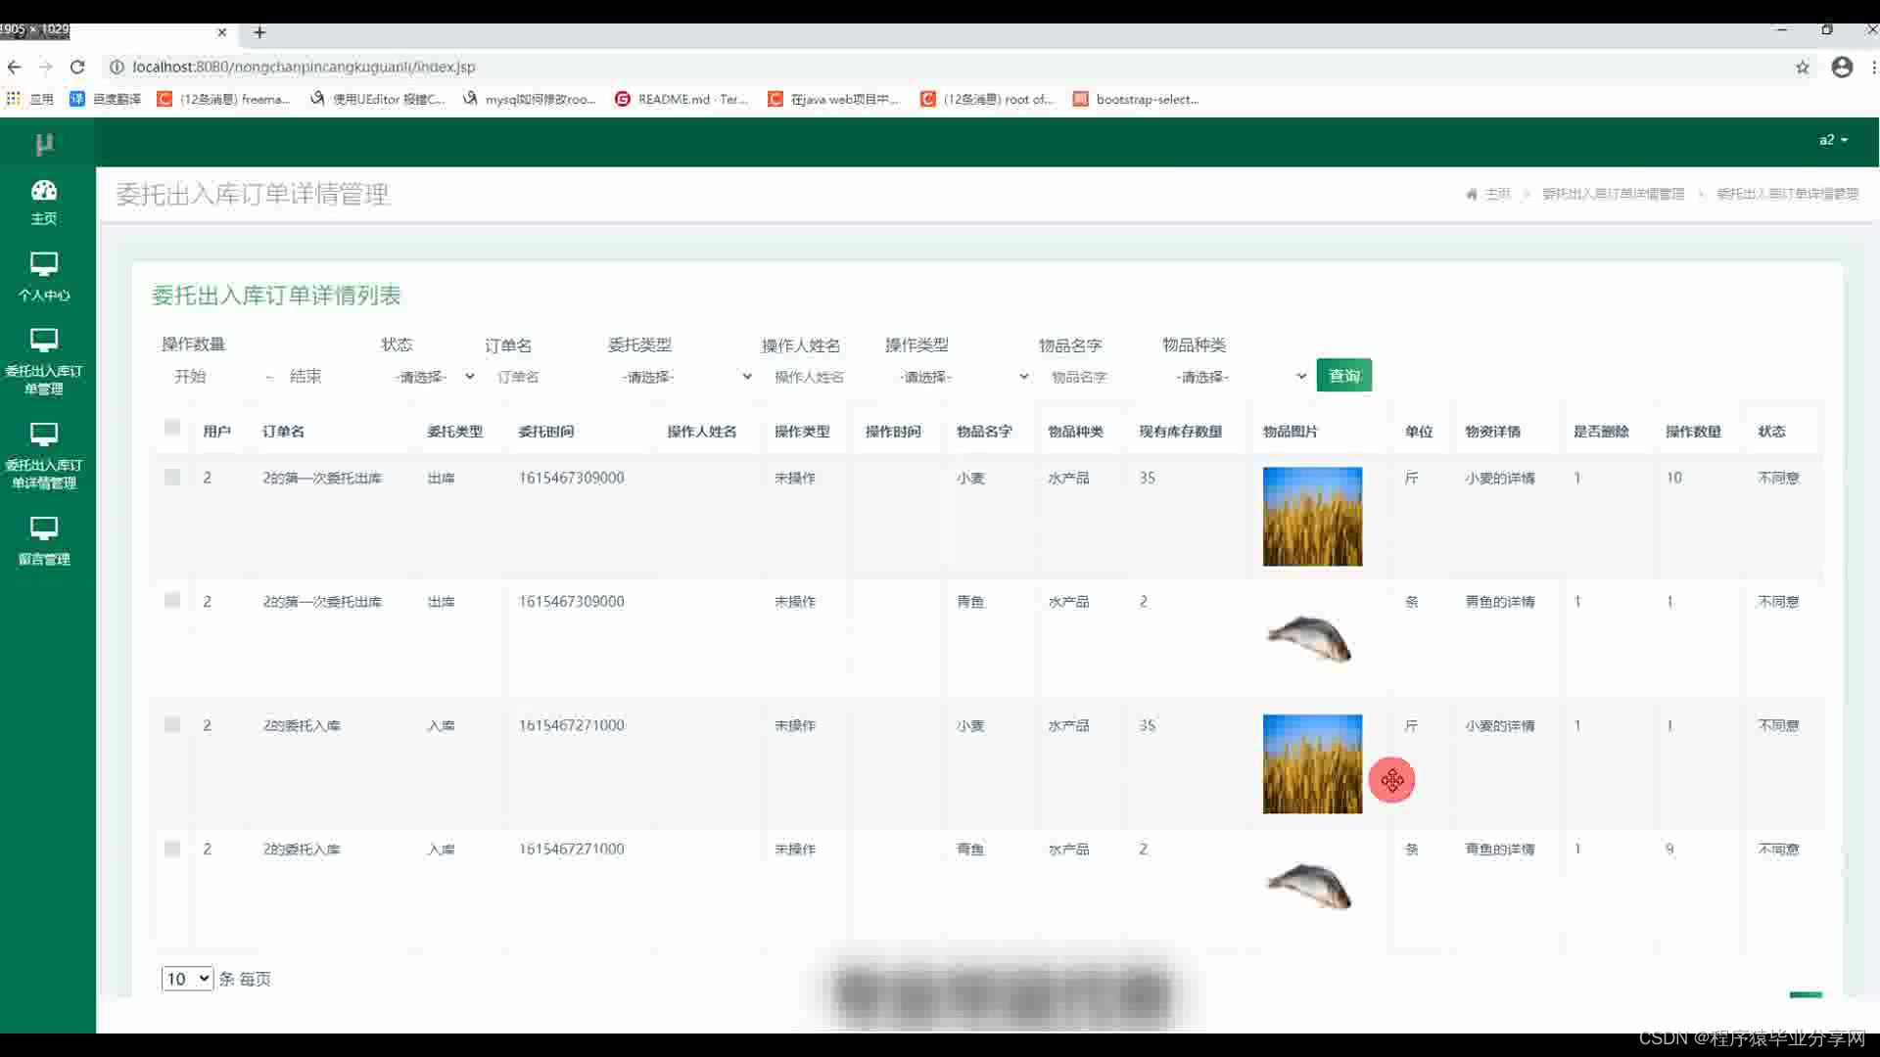This screenshot has height=1057, width=1880.
Task: Click the browser reload page icon
Action: coord(77,67)
